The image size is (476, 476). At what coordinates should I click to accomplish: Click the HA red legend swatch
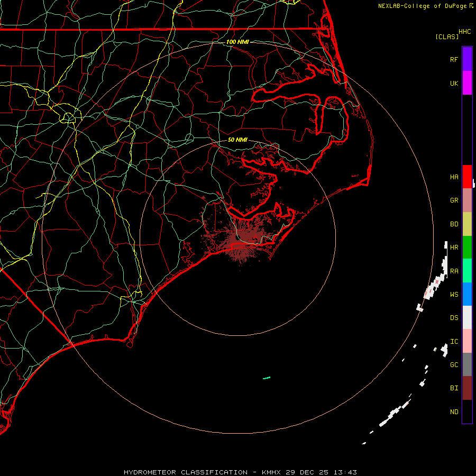[x=467, y=177]
